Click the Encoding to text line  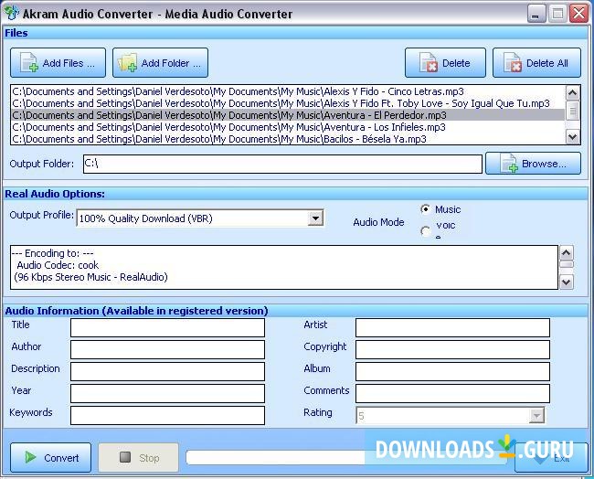click(x=52, y=253)
